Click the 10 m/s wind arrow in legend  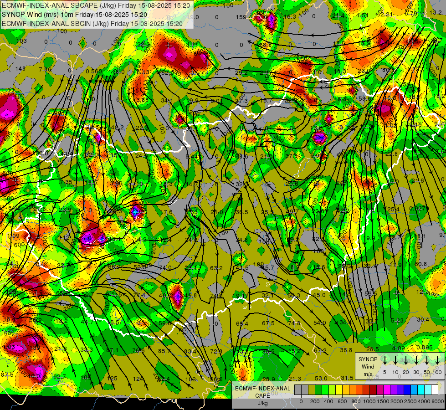(x=395, y=360)
